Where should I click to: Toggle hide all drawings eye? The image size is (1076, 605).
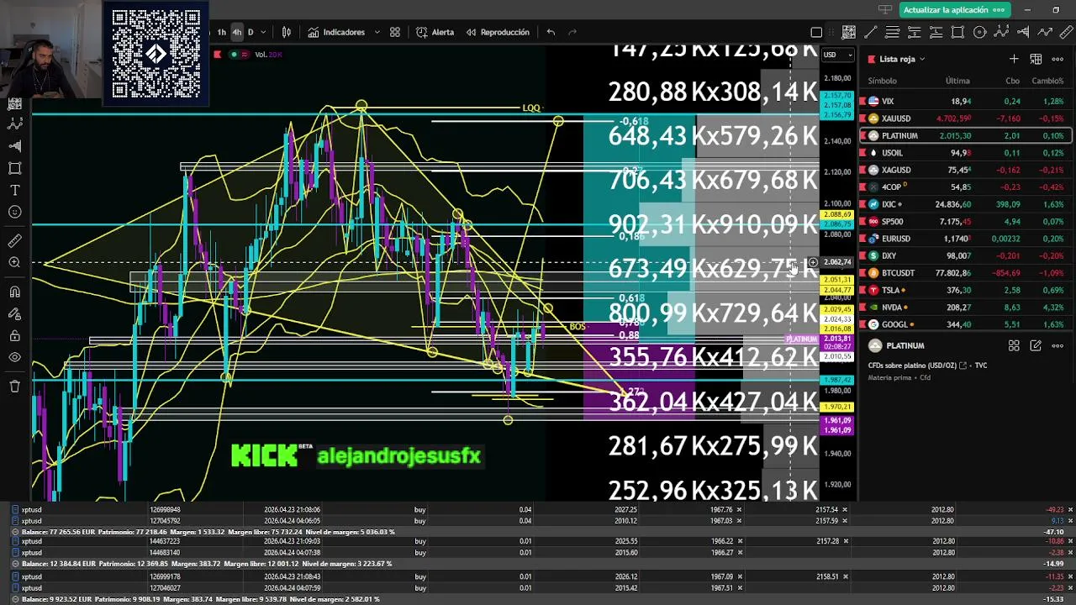(x=14, y=358)
